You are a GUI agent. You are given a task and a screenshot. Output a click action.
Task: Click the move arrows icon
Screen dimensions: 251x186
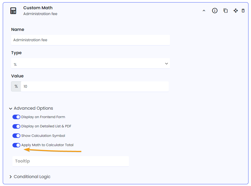[x=235, y=11]
